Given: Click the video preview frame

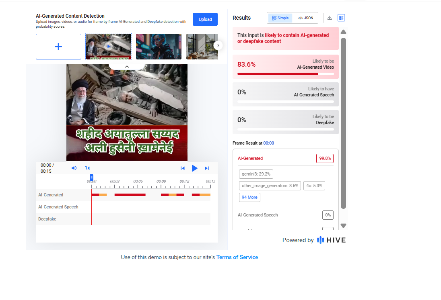Looking at the screenshot, I should click(x=127, y=112).
